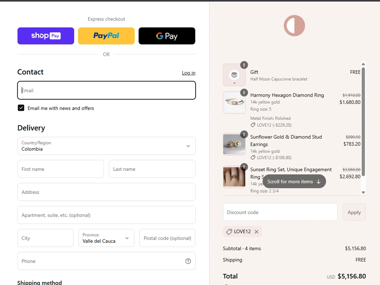The width and height of the screenshot is (380, 285).
Task: Click the LOVE12 (-$229.20) discount line
Action: click(x=271, y=125)
